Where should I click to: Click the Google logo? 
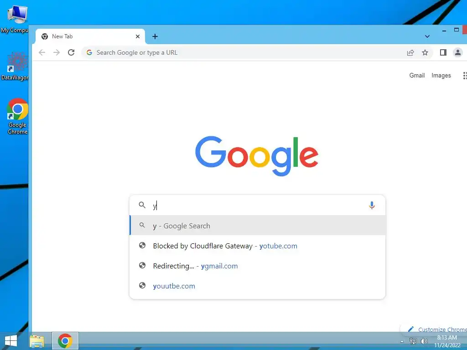click(257, 156)
